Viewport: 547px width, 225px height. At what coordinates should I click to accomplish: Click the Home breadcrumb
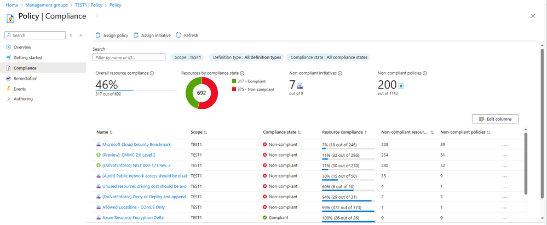[12, 5]
